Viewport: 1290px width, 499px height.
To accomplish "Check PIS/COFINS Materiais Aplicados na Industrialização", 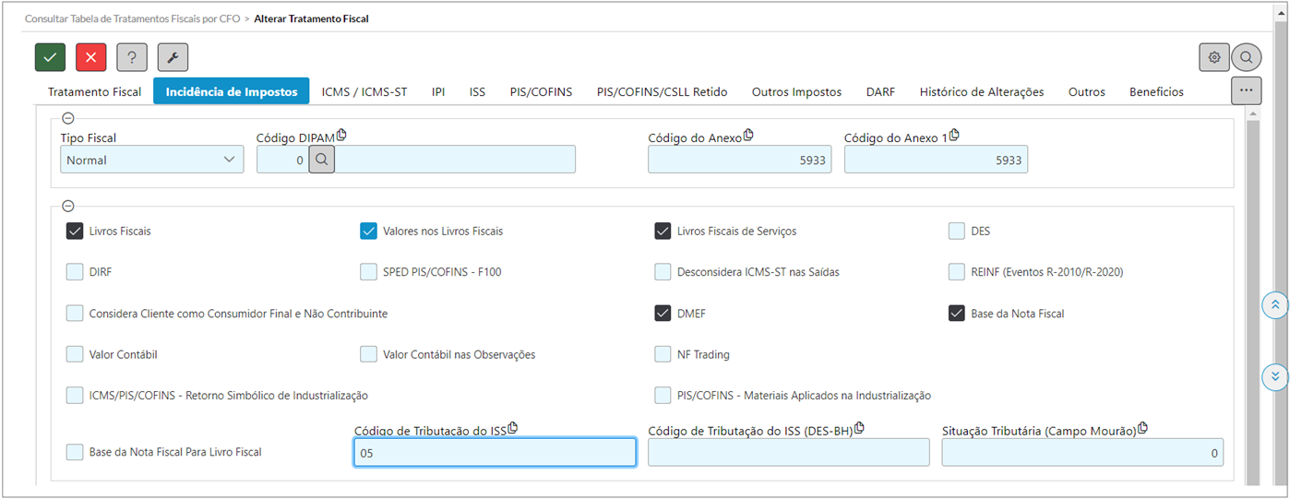I will click(663, 396).
